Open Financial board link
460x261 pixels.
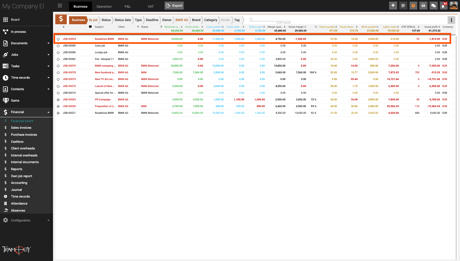(x=22, y=121)
